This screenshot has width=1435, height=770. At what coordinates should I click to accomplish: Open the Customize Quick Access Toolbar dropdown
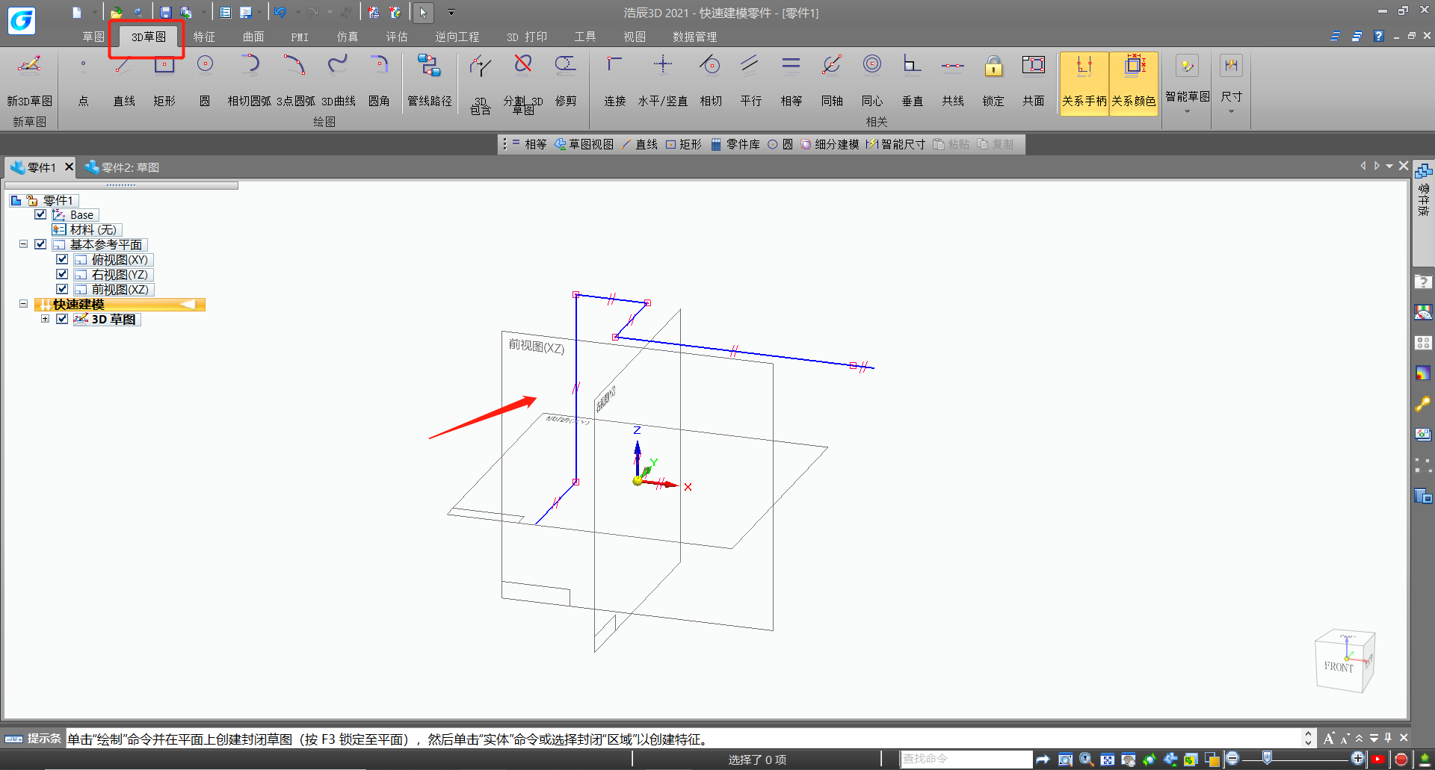(x=451, y=12)
